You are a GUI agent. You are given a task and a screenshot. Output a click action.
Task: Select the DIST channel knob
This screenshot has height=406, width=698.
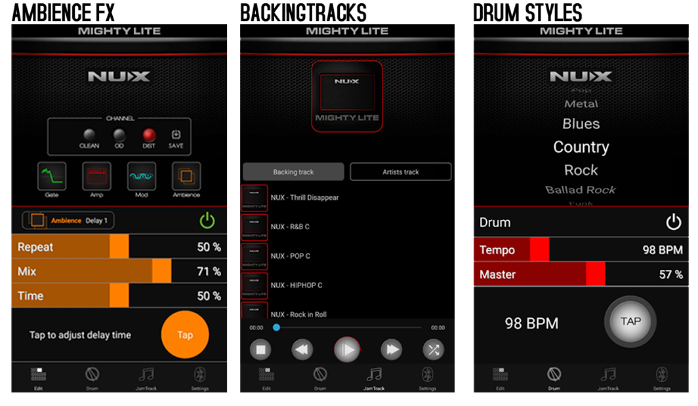pyautogui.click(x=149, y=135)
